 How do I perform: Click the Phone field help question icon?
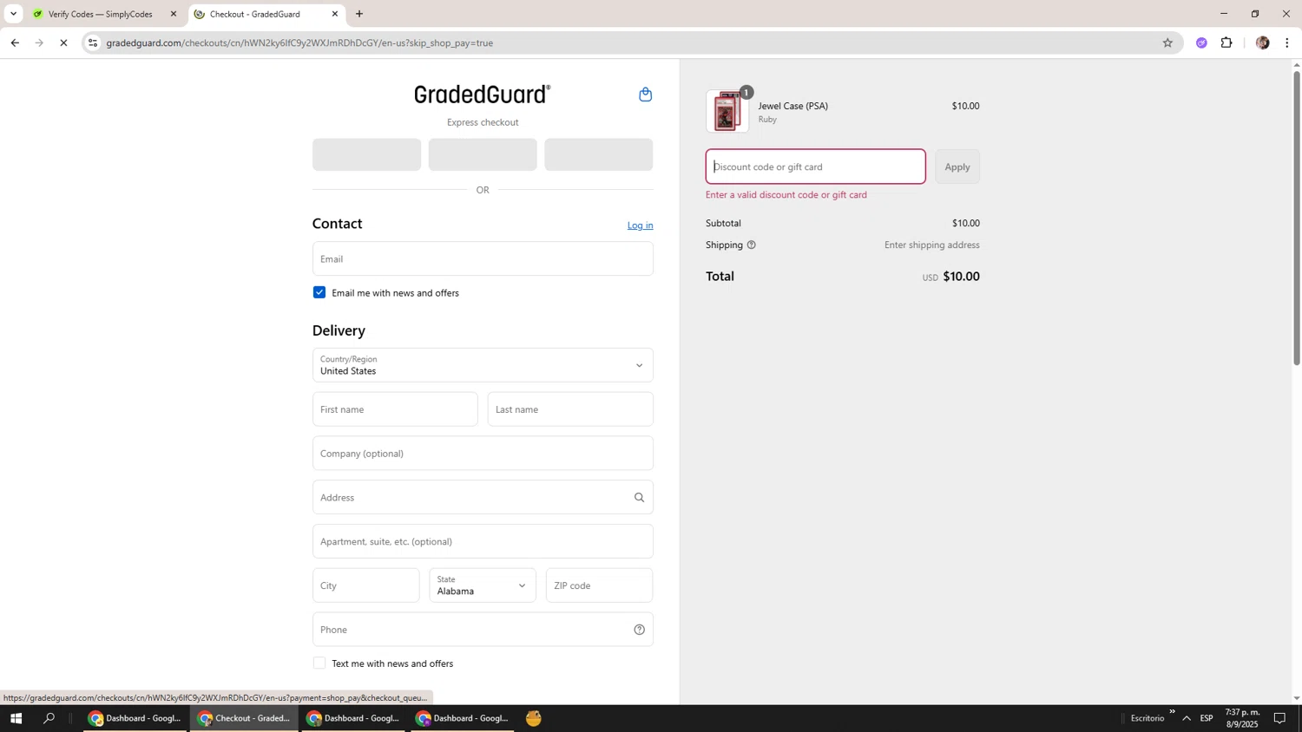pyautogui.click(x=639, y=630)
